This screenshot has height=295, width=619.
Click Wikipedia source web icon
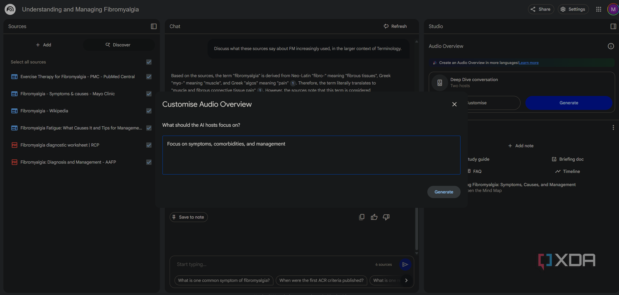[x=14, y=111]
